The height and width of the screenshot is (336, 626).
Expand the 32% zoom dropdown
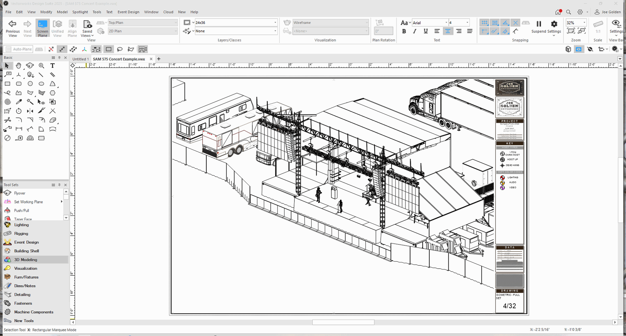584,22
